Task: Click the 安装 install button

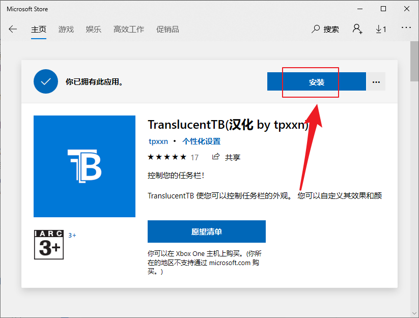Action: click(316, 81)
